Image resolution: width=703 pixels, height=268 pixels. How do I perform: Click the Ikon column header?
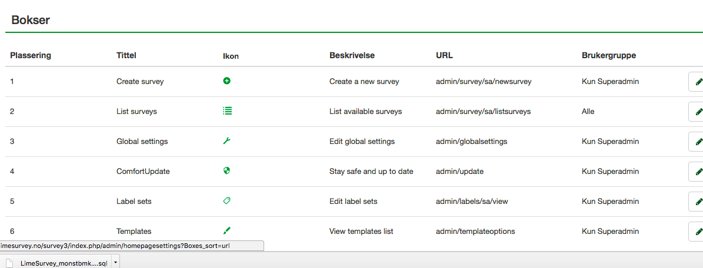pyautogui.click(x=231, y=56)
